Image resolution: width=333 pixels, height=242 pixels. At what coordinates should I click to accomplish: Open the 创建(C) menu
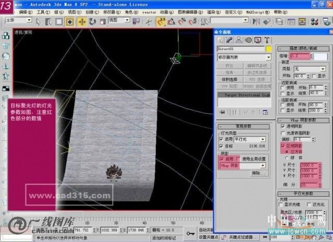coord(92,12)
